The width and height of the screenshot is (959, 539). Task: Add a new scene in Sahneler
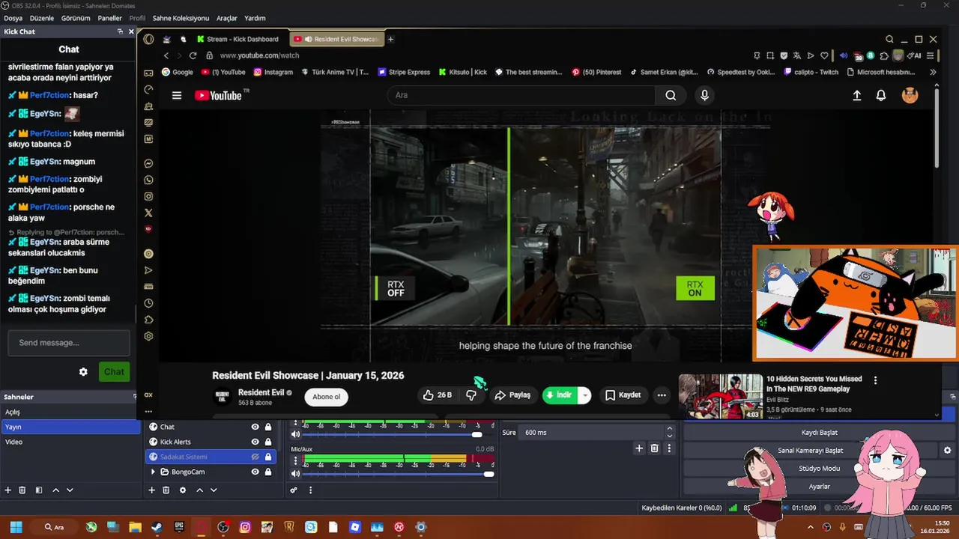pos(8,490)
